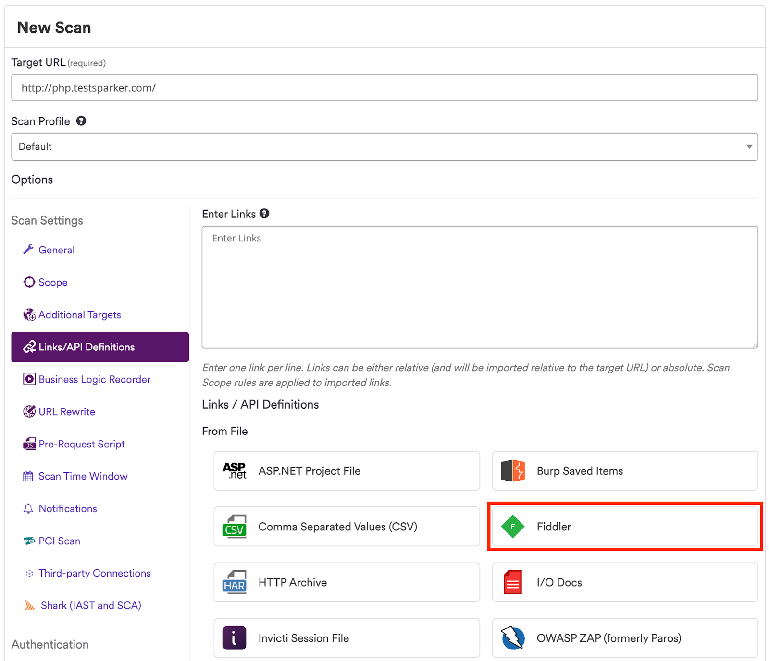Screen dimensions: 769x661
Task: Click the CSV file import icon
Action: [x=234, y=526]
